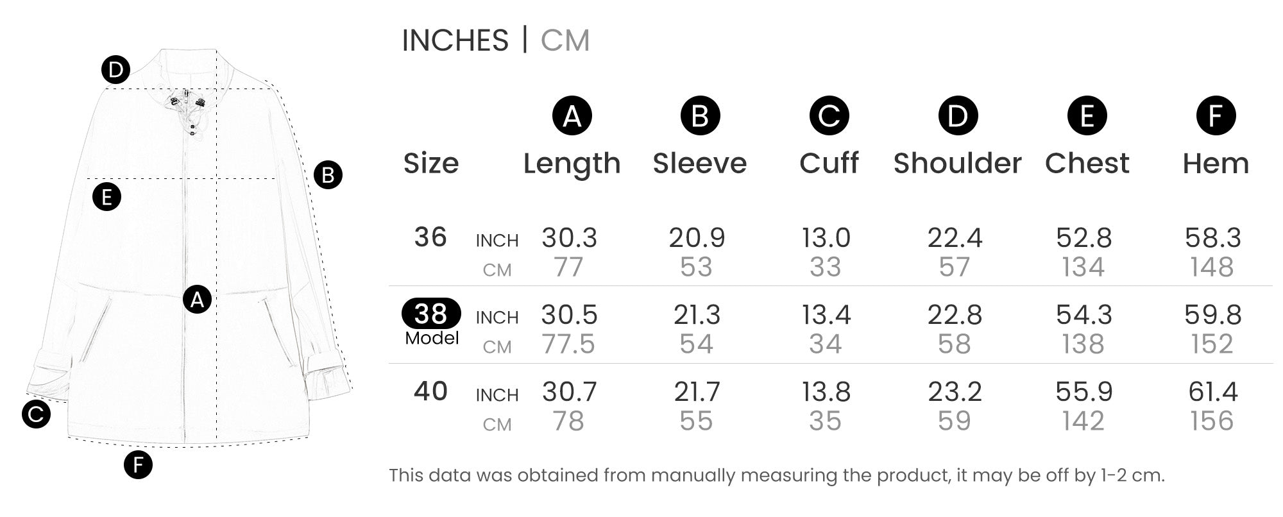The image size is (1283, 517).
Task: Choose size 40 in the size column
Action: [430, 391]
